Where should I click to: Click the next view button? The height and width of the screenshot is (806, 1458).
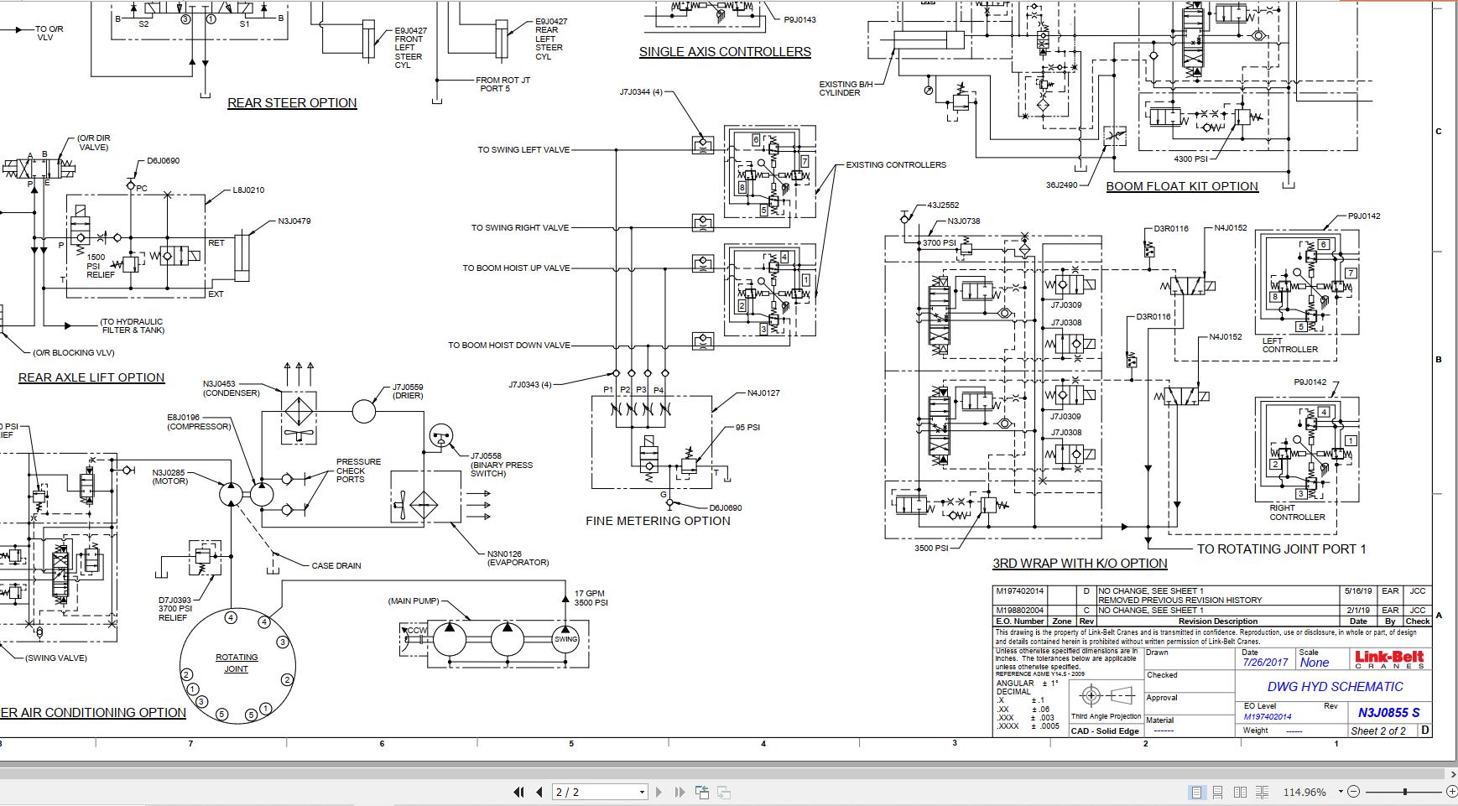(x=723, y=792)
